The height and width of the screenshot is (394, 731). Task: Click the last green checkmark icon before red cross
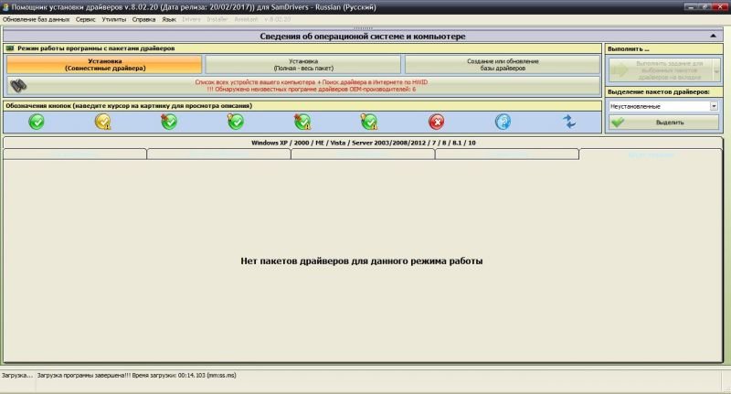point(369,122)
